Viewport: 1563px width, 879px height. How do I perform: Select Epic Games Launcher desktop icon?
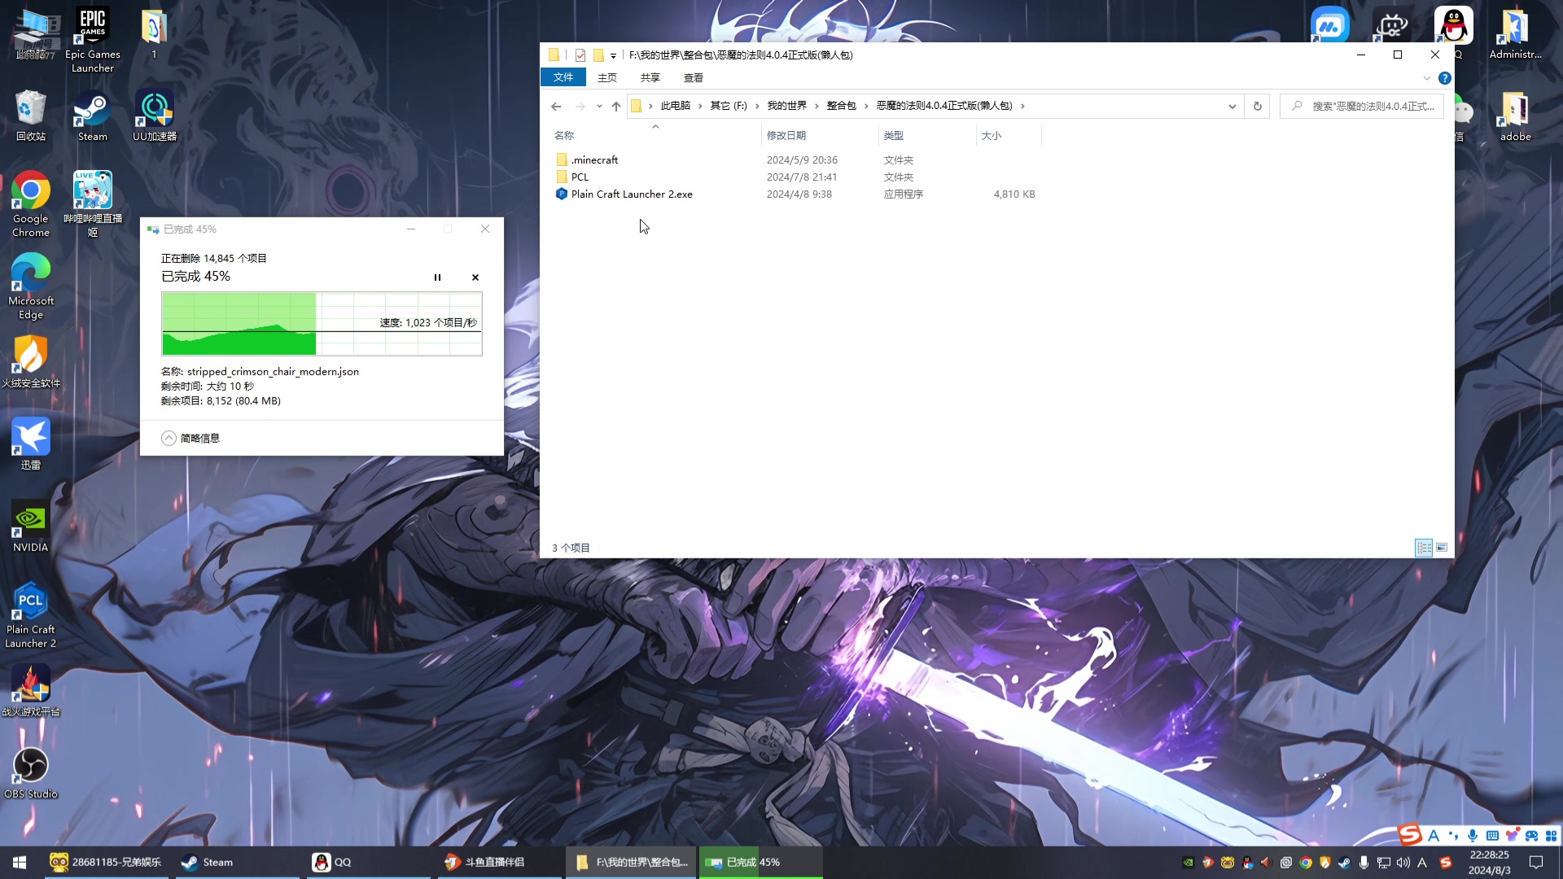coord(93,40)
